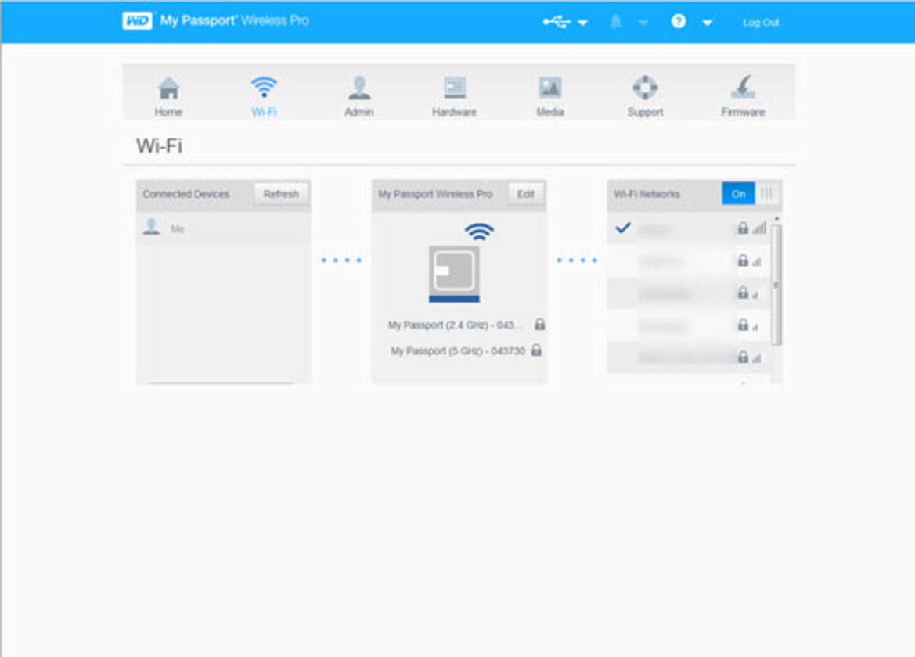Select the Wi-Fi tab

(x=264, y=96)
